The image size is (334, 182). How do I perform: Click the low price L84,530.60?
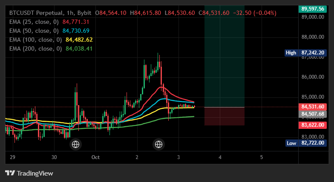pos(180,13)
